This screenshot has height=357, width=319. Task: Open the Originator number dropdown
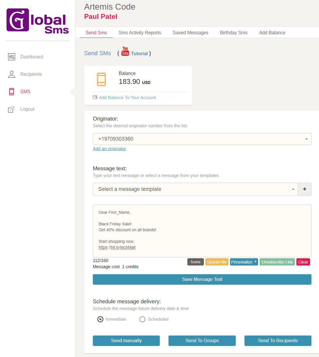(x=202, y=139)
